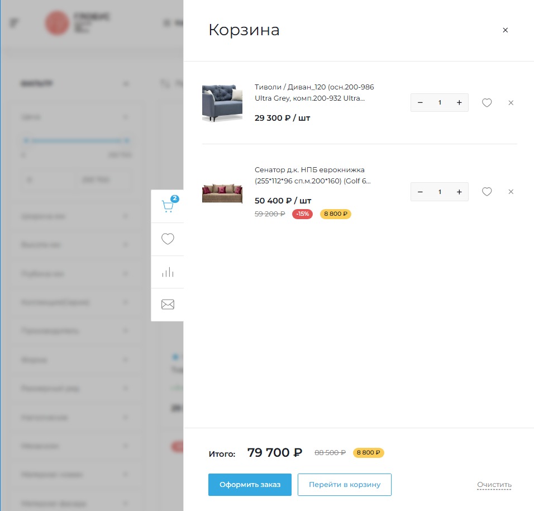The width and height of the screenshot is (534, 511).
Task: Open favorites via the heart sidebar icon
Action: (x=167, y=239)
